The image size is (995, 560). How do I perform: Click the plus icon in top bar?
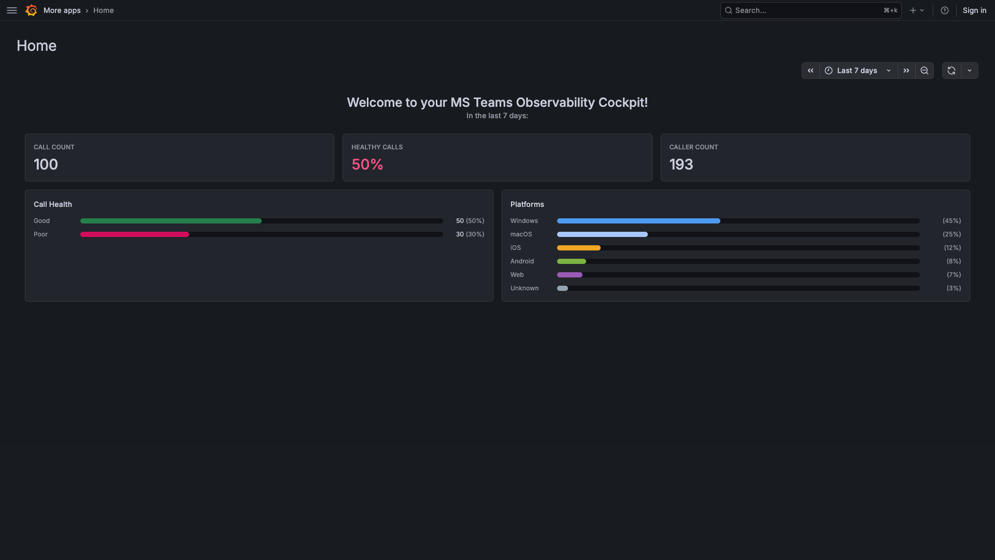click(913, 10)
